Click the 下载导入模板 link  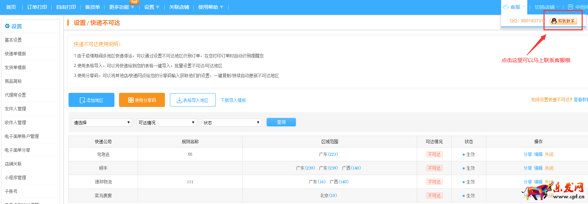pos(233,100)
